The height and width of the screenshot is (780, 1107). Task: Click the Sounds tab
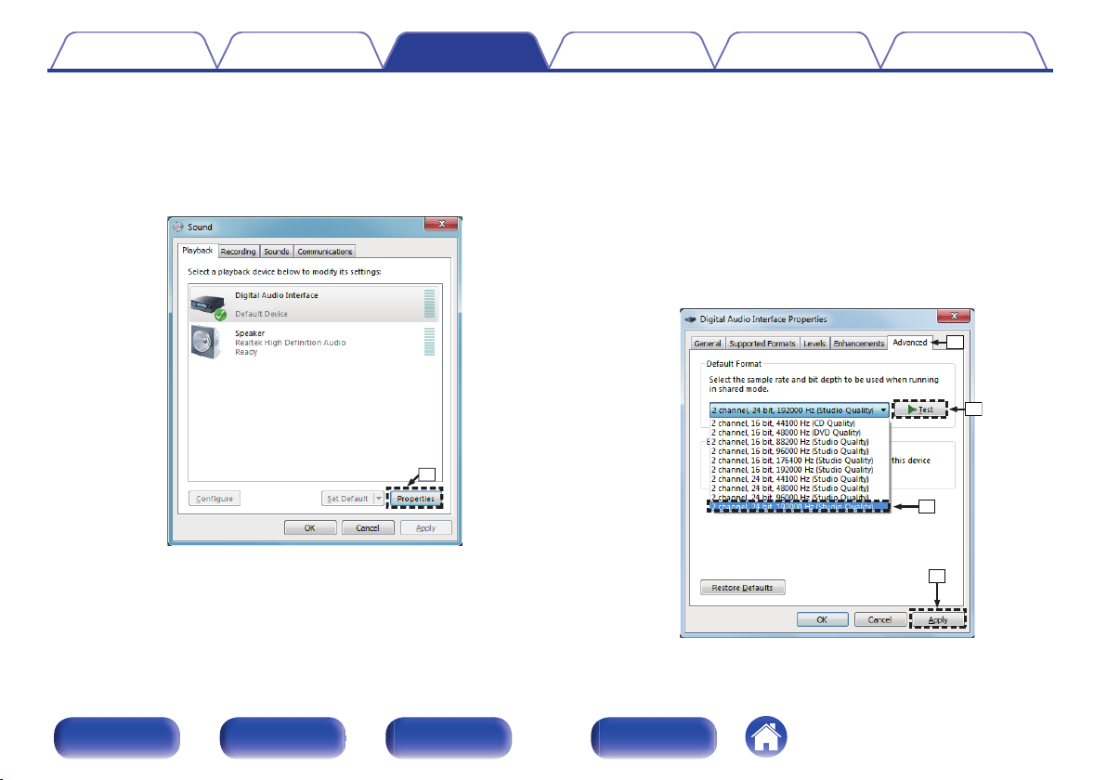tap(276, 252)
